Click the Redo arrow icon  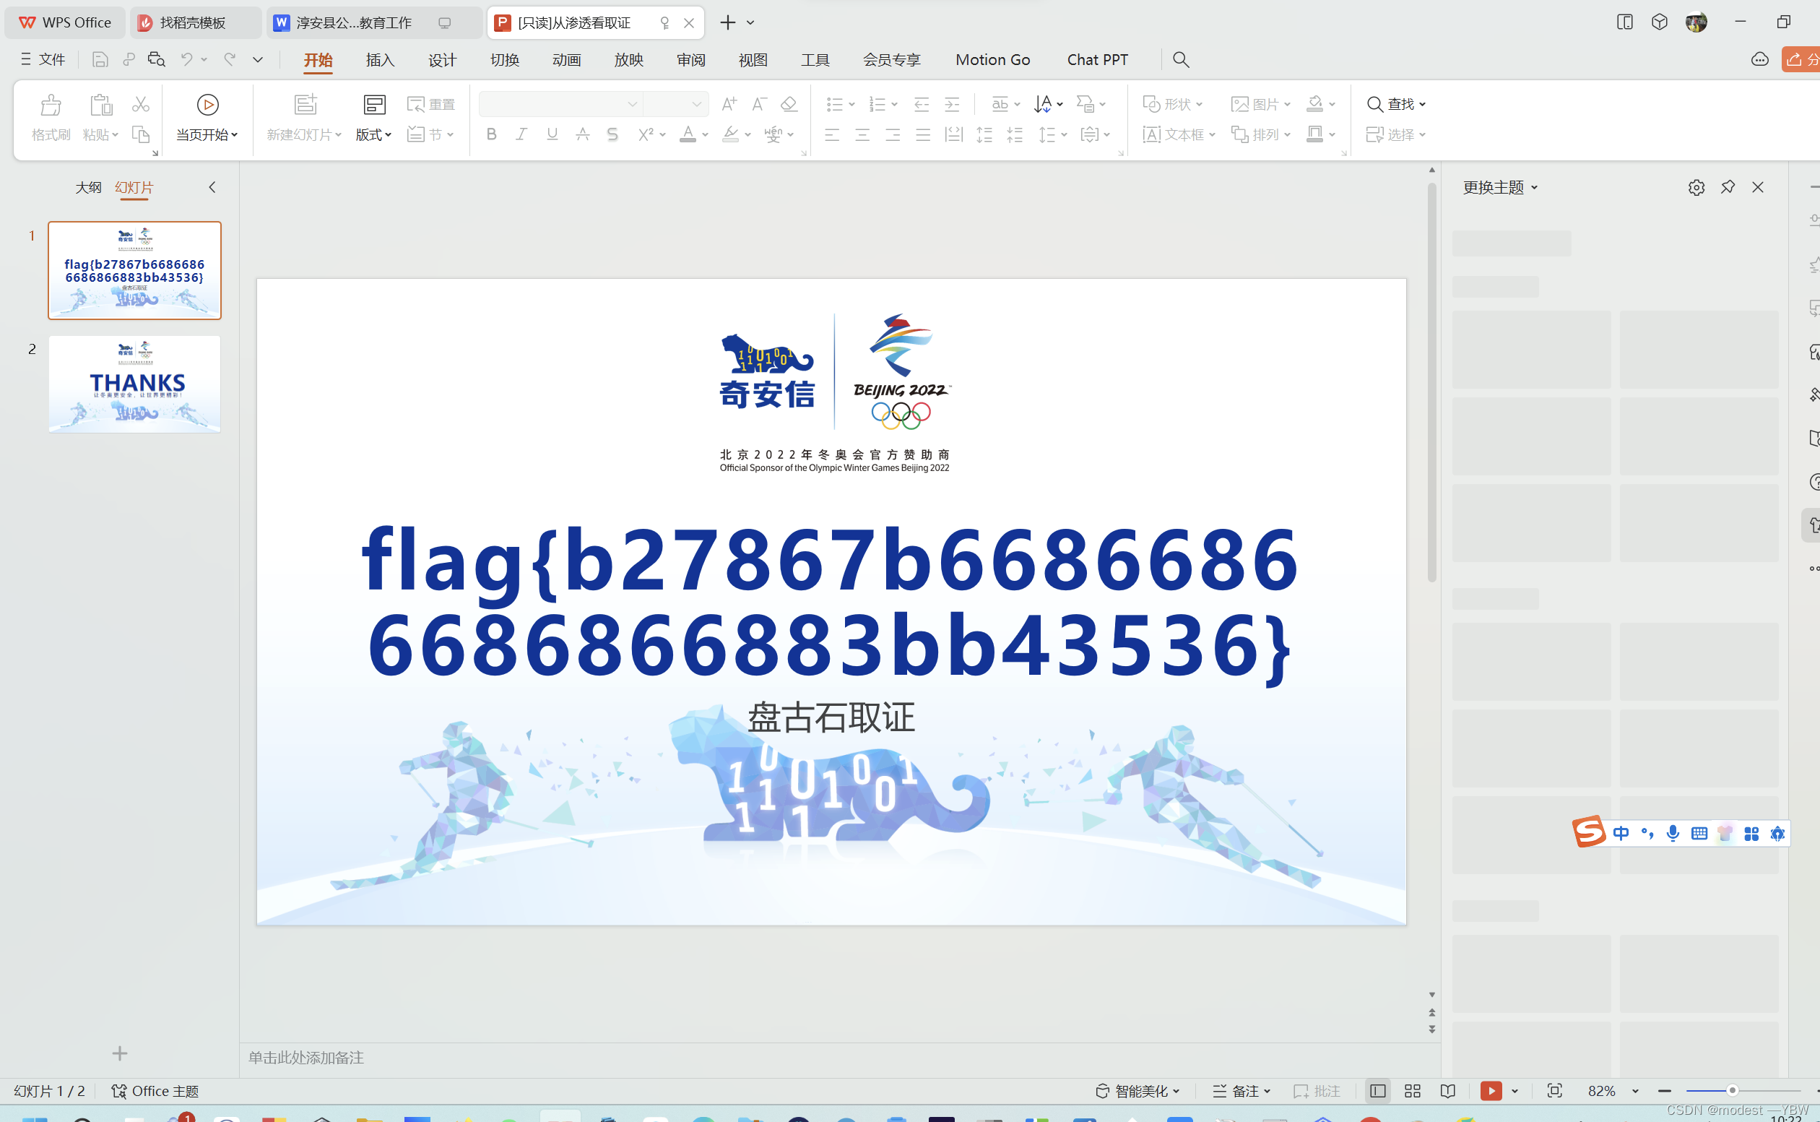[x=230, y=59]
